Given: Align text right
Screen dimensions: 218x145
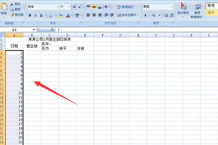Looking at the screenshot, I should coord(100,15).
